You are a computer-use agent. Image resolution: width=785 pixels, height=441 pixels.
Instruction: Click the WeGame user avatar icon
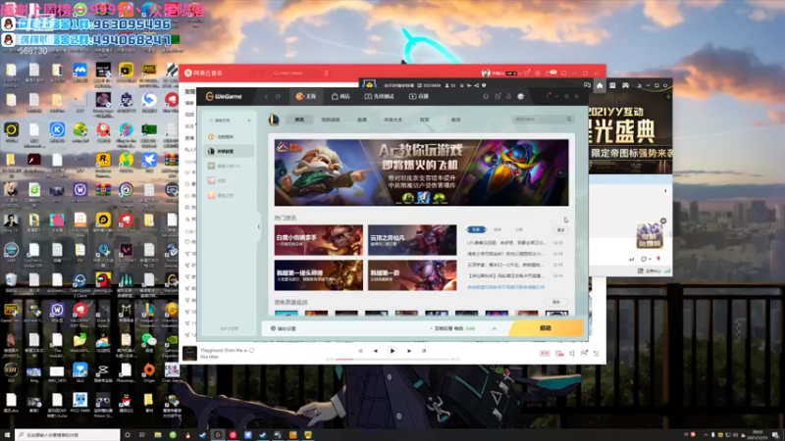tap(521, 96)
